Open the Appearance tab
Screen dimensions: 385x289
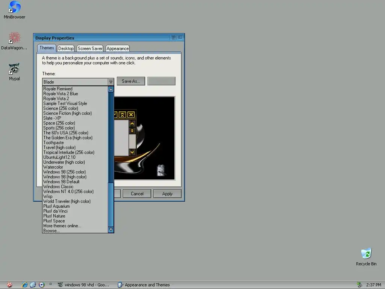point(118,49)
